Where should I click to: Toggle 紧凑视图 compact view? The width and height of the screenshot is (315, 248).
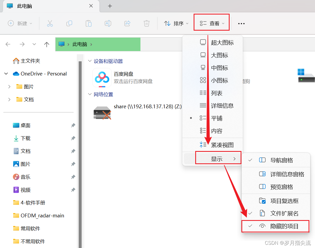coord(212,145)
